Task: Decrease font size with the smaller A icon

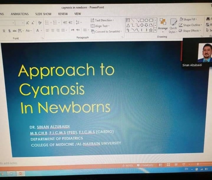Action: click(33, 23)
